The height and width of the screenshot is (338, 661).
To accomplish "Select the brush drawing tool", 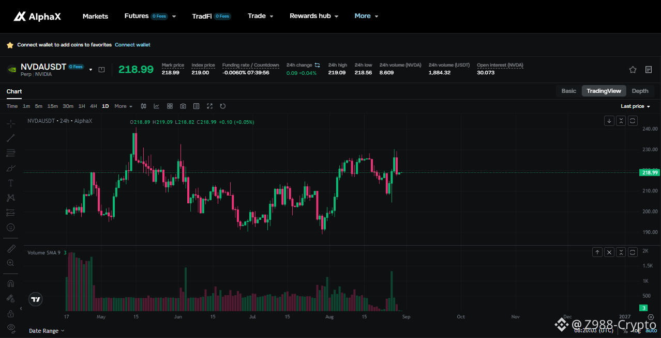I will [x=11, y=168].
